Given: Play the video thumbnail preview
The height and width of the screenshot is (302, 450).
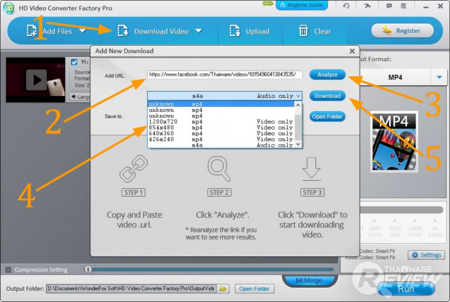Looking at the screenshot, I should 36,80.
